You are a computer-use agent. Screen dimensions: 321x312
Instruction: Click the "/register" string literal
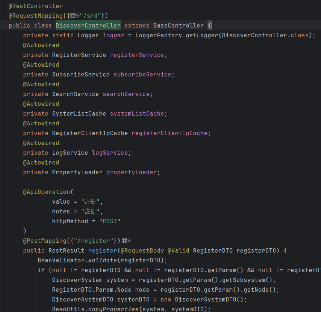[x=94, y=241]
